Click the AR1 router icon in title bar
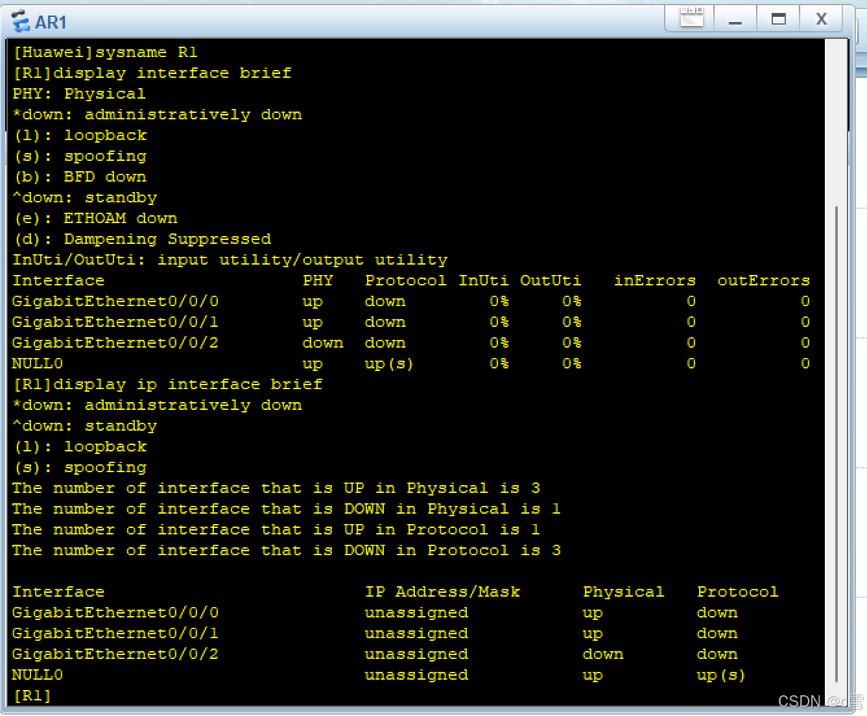 (x=21, y=21)
